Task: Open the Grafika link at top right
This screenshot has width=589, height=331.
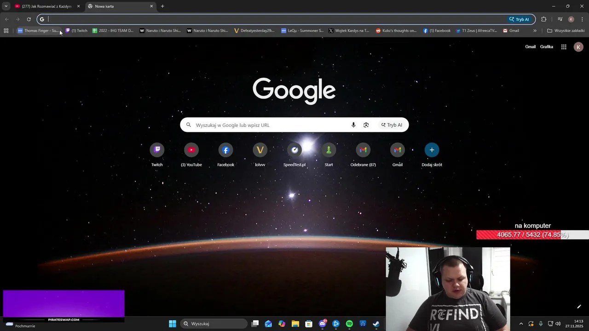Action: click(547, 47)
